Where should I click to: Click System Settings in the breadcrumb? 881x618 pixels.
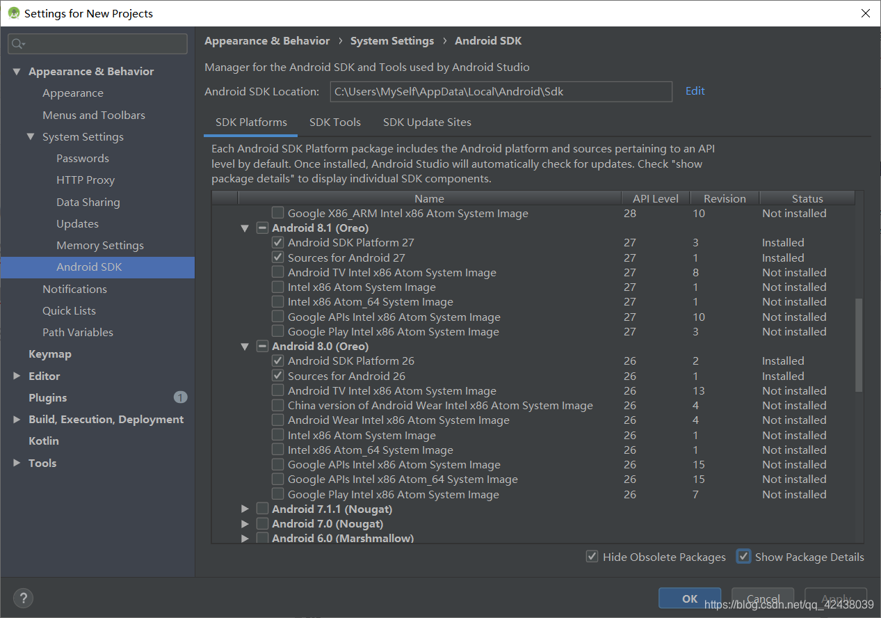tap(392, 41)
